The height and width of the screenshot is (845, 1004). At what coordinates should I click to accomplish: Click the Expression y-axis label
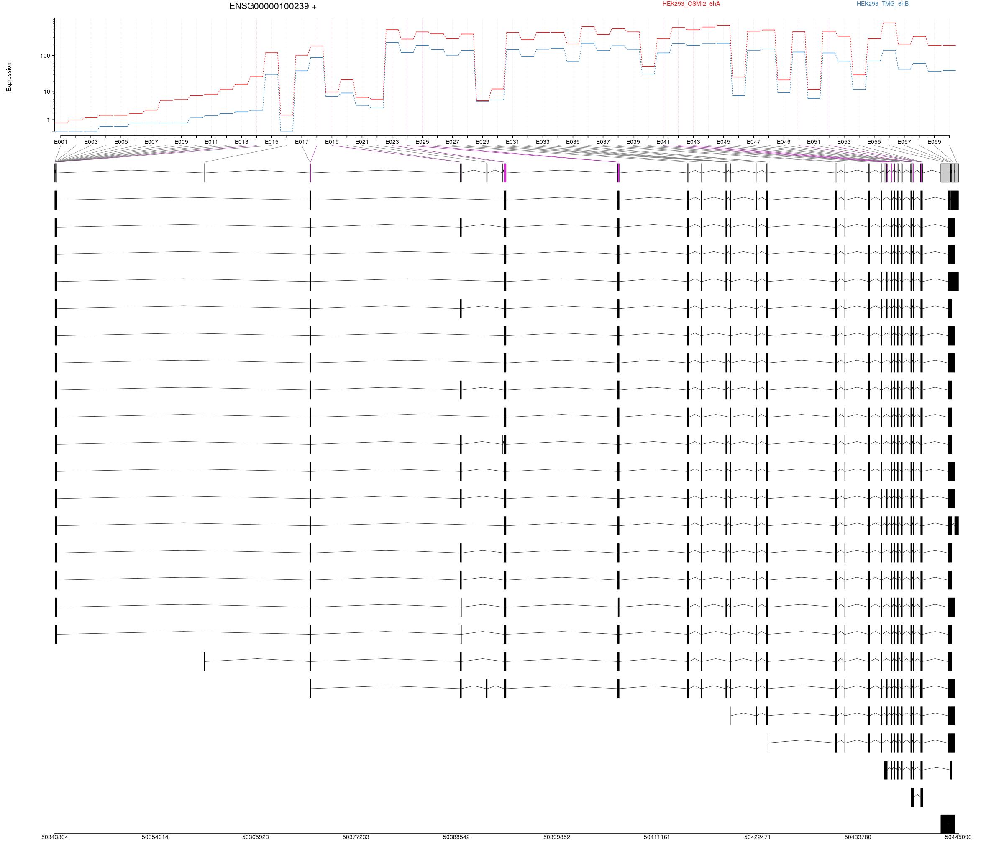pos(9,77)
